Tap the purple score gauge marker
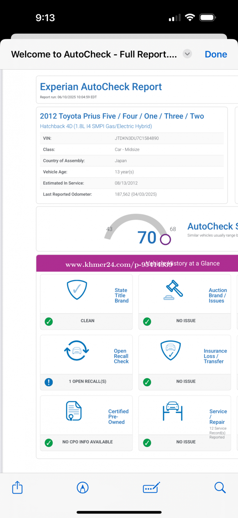The width and height of the screenshot is (238, 518). coord(165,239)
